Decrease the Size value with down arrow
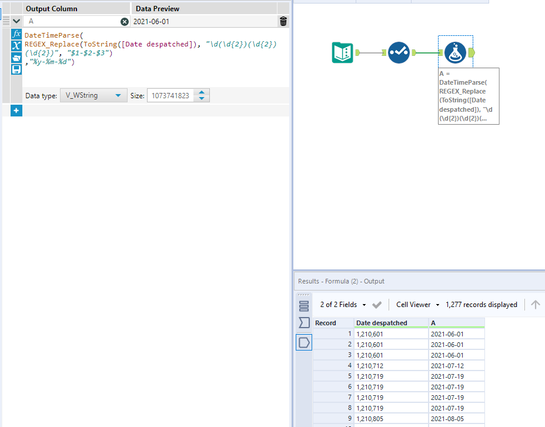This screenshot has width=545, height=427. point(202,98)
